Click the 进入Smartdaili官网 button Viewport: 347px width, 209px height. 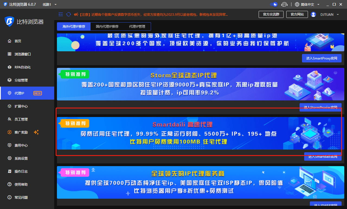pyautogui.click(x=323, y=156)
